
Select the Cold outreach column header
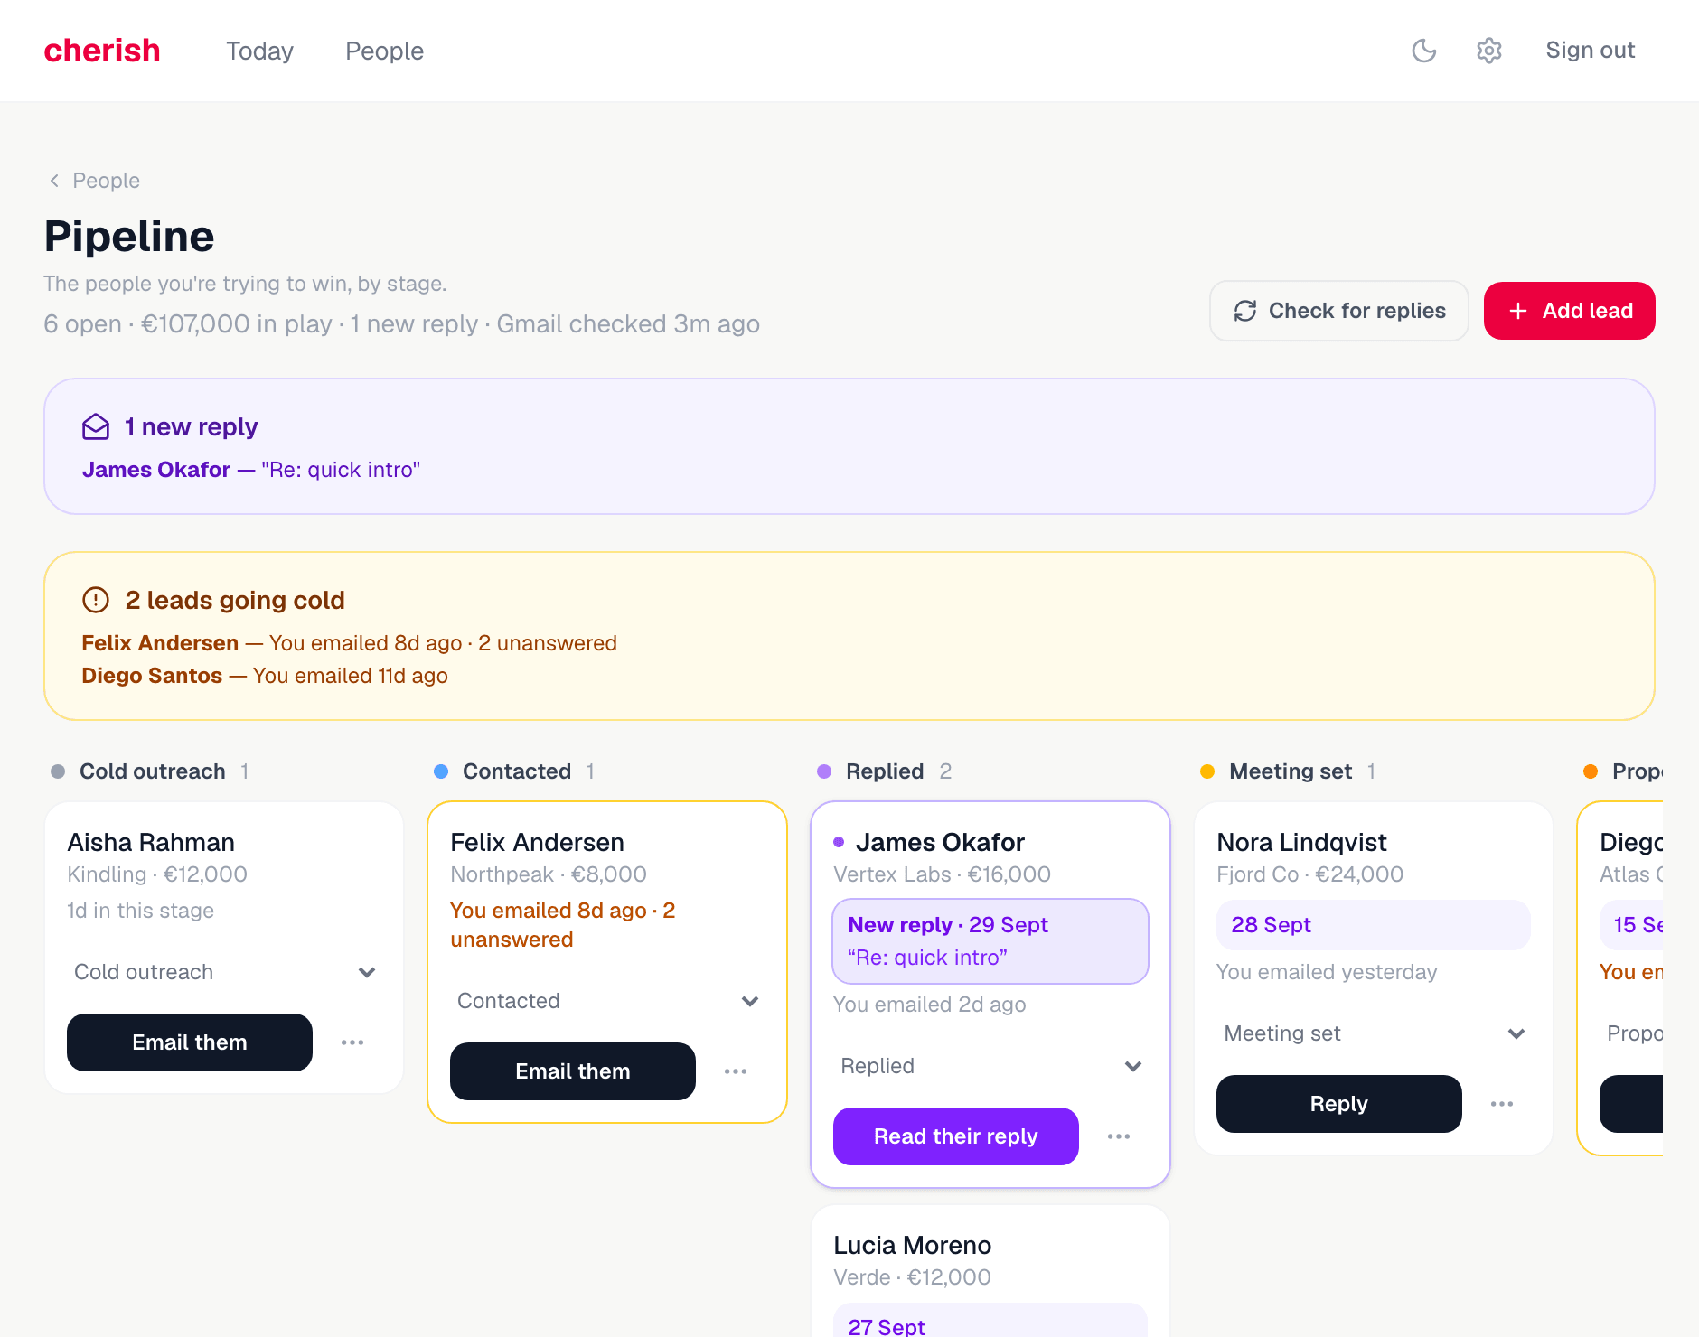coord(152,771)
